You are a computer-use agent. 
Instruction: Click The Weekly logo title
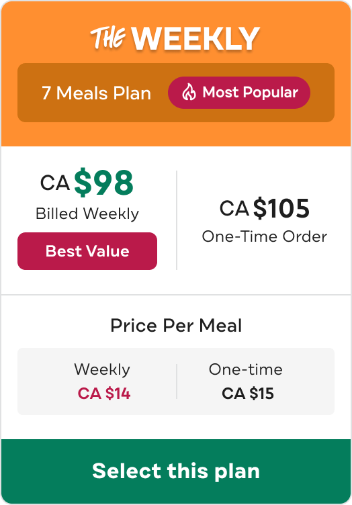[x=175, y=38]
